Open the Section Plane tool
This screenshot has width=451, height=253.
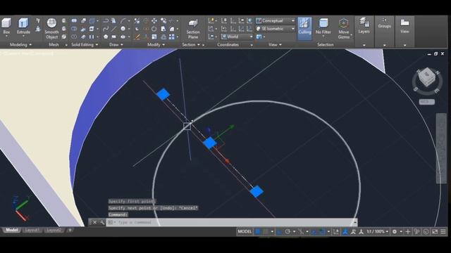click(x=193, y=29)
